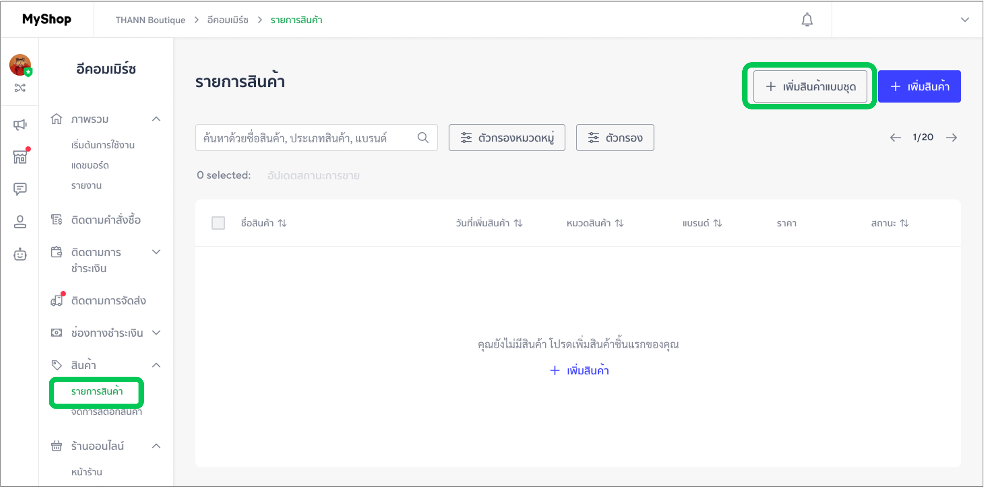Viewport: 985px width, 488px height.
Task: Toggle sorting on ราคา column
Action: (x=786, y=223)
